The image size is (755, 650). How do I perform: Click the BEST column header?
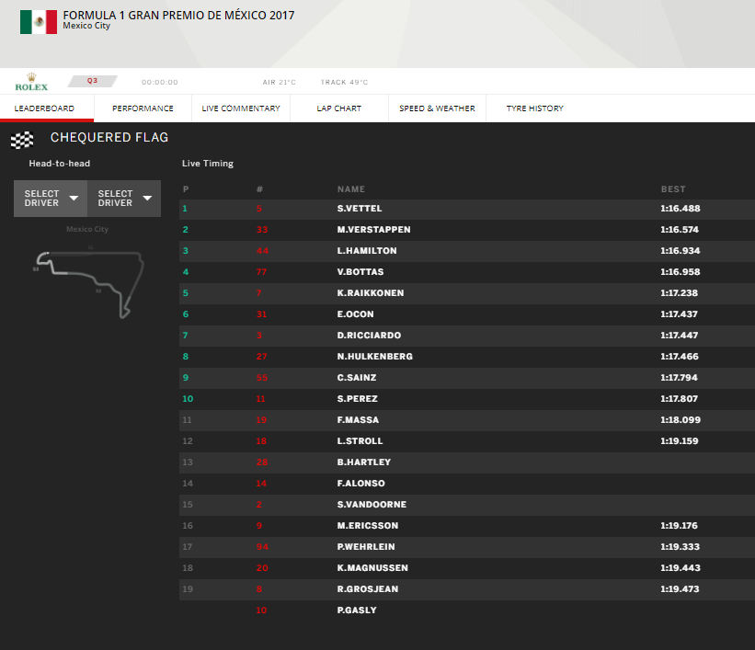click(673, 189)
